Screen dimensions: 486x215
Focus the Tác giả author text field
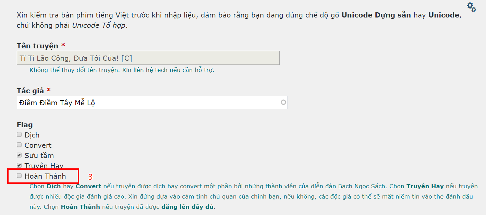(x=148, y=102)
